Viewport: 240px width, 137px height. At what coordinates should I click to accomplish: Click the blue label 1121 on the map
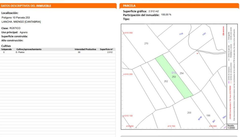(x=204, y=34)
